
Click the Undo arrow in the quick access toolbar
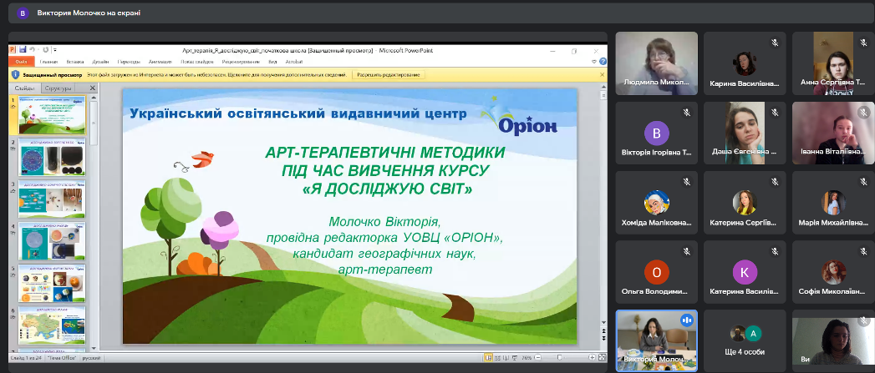tap(32, 50)
